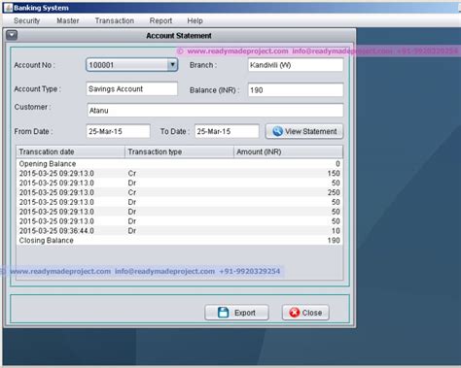Open the Transaction menu
The width and height of the screenshot is (461, 368).
coord(115,20)
